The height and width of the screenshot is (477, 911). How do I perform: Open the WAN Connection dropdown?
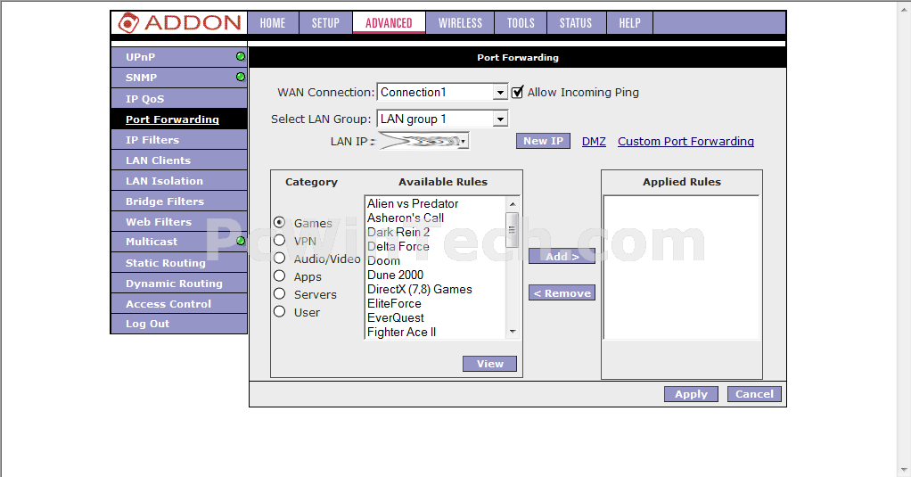tap(500, 93)
